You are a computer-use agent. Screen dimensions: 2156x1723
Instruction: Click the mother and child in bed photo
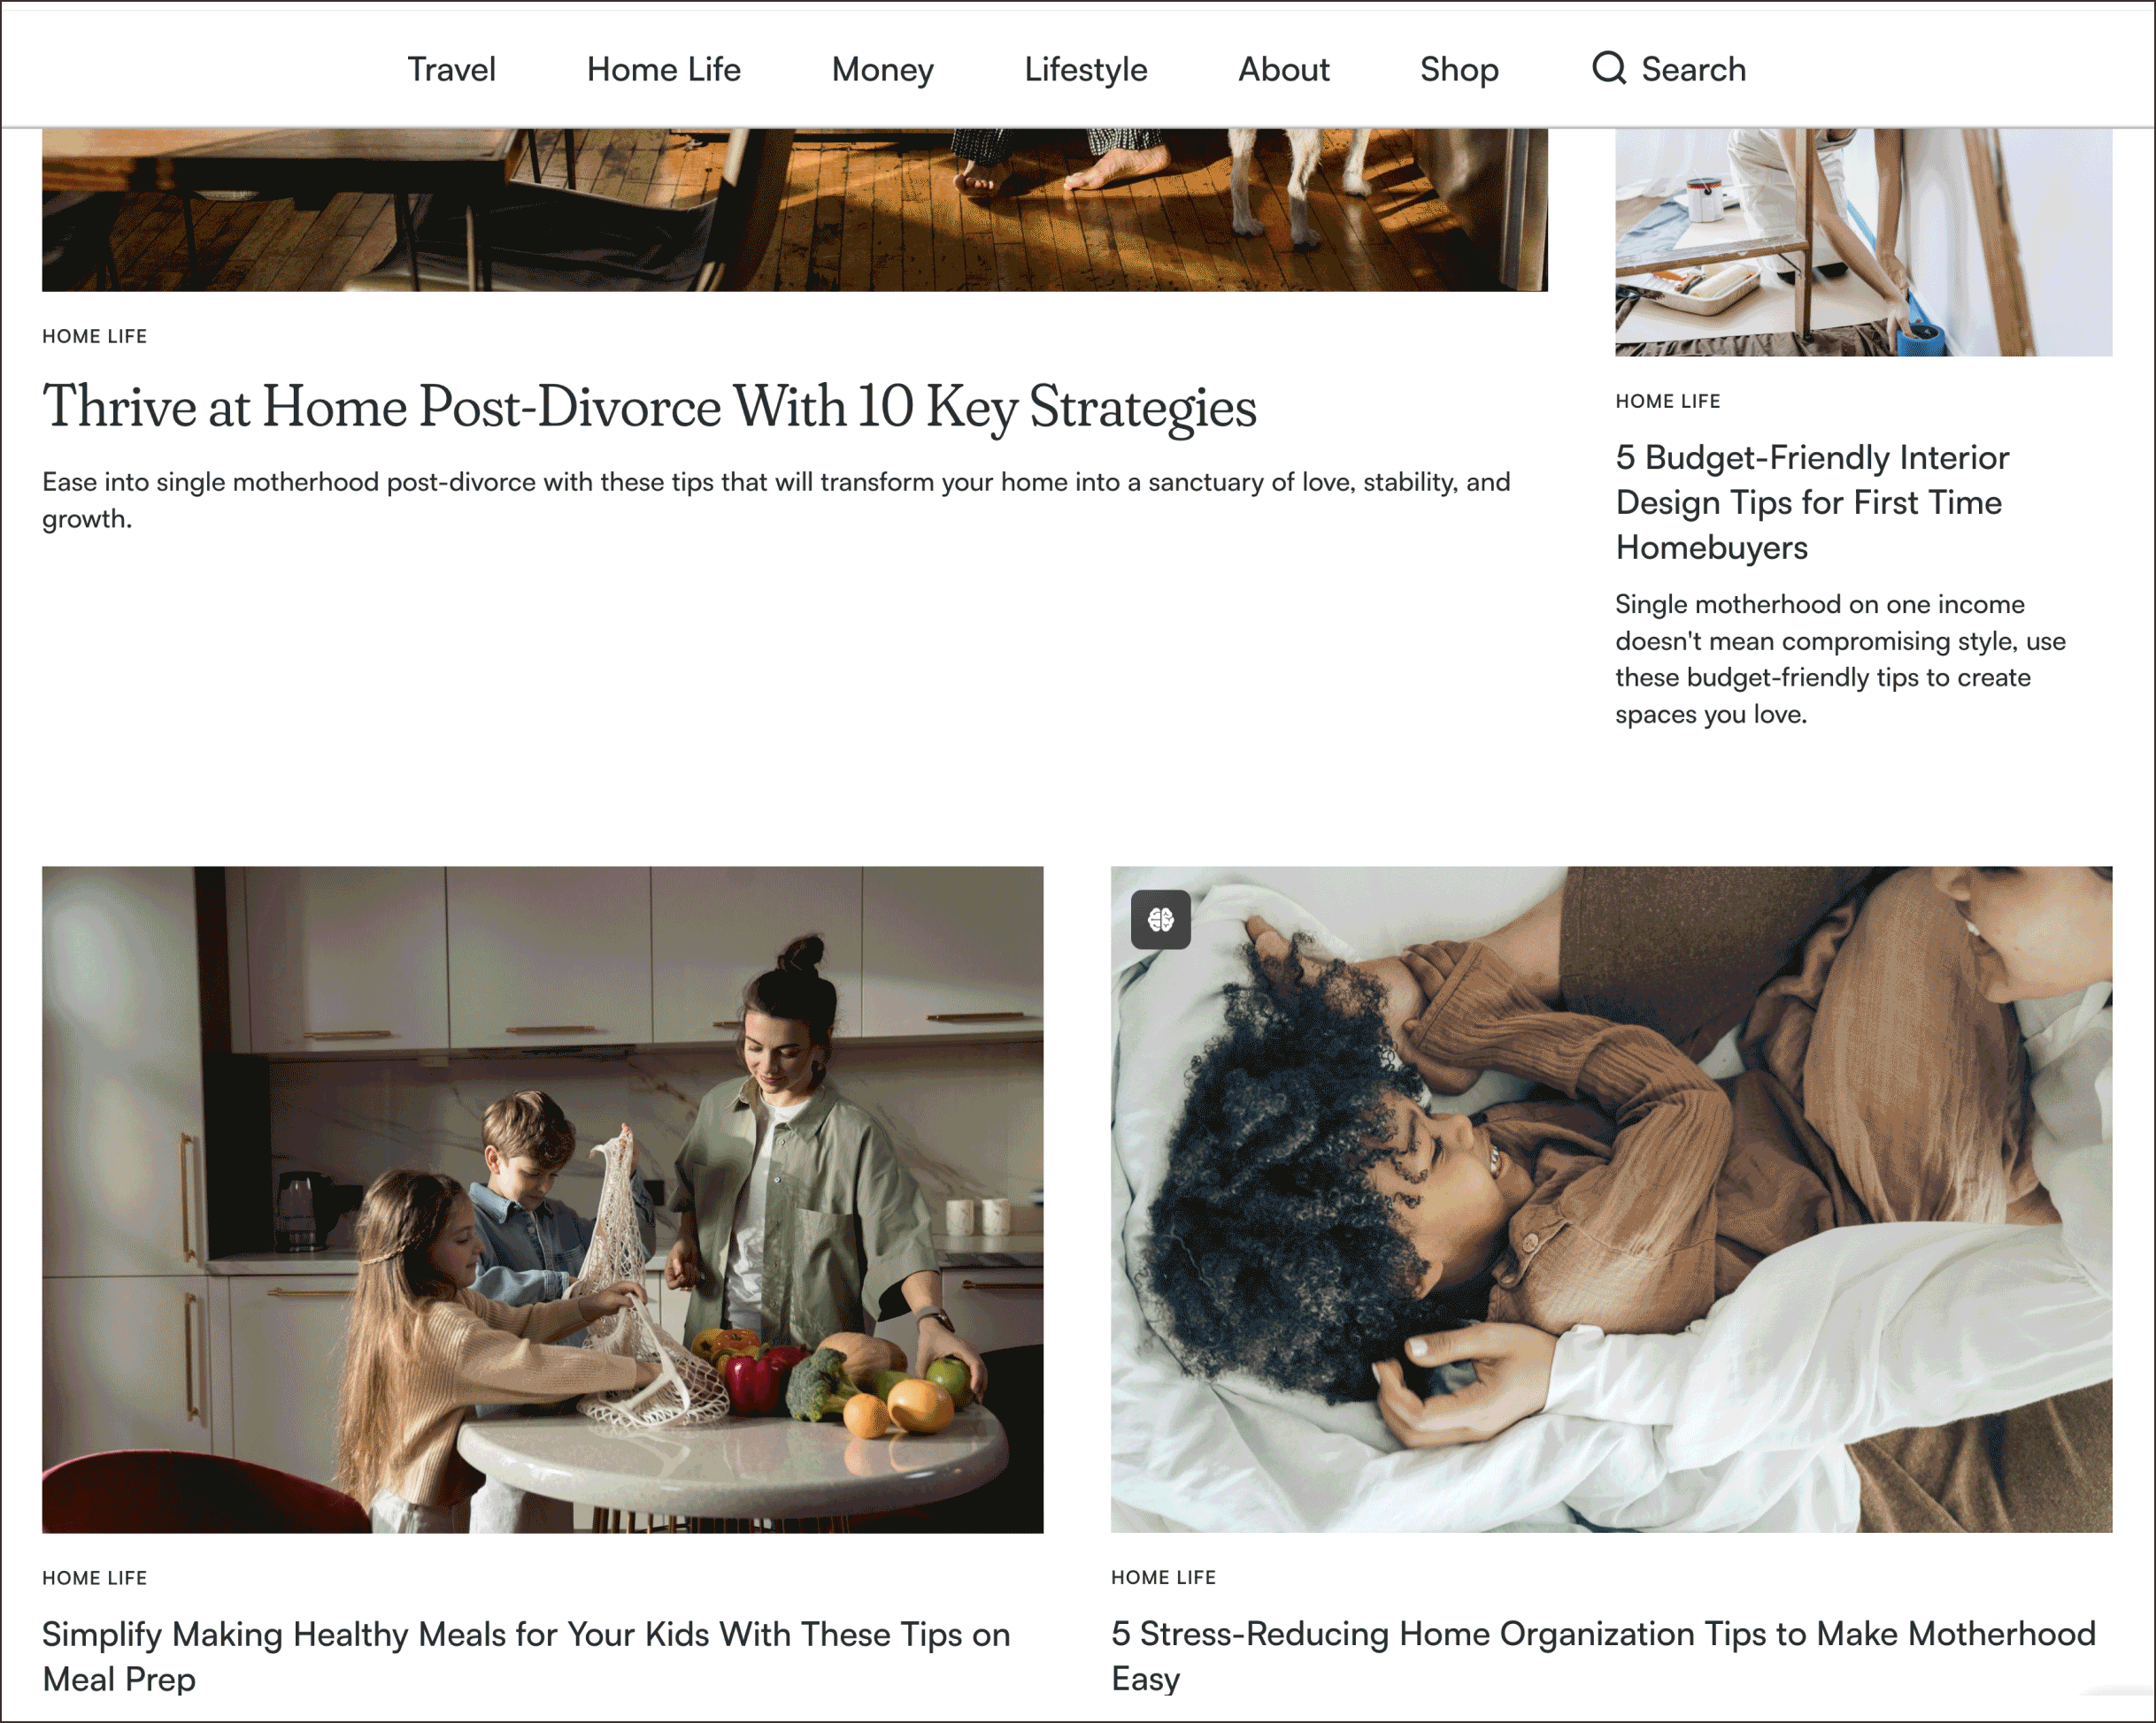click(x=1612, y=1199)
